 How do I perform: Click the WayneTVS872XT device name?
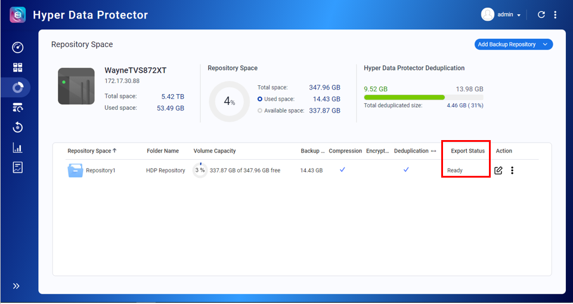135,70
